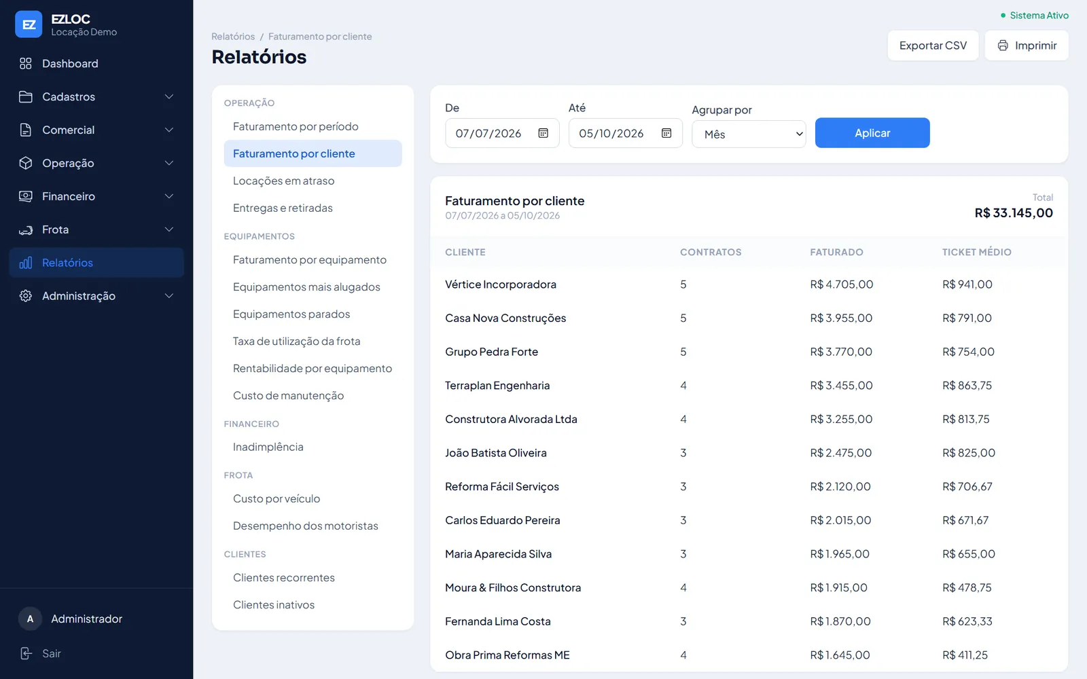Expand the Frota menu chevron
Viewport: 1087px width, 679px height.
pos(169,230)
